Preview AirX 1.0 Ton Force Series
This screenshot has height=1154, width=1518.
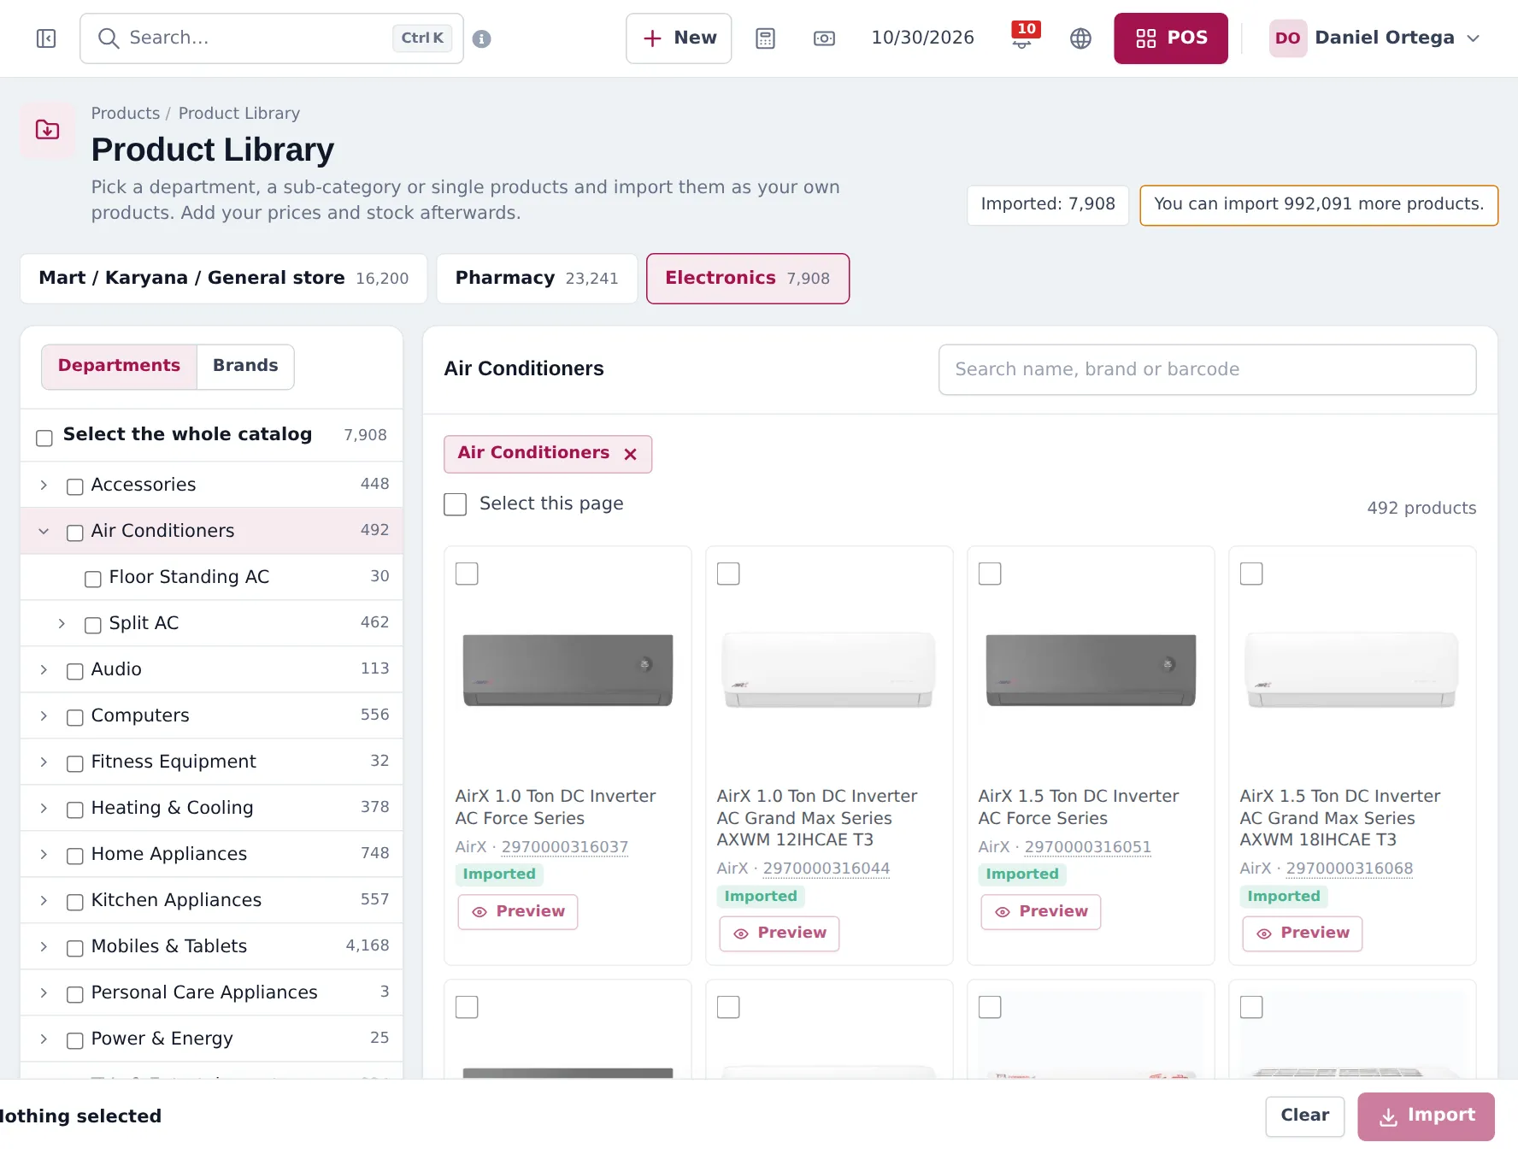point(518,912)
